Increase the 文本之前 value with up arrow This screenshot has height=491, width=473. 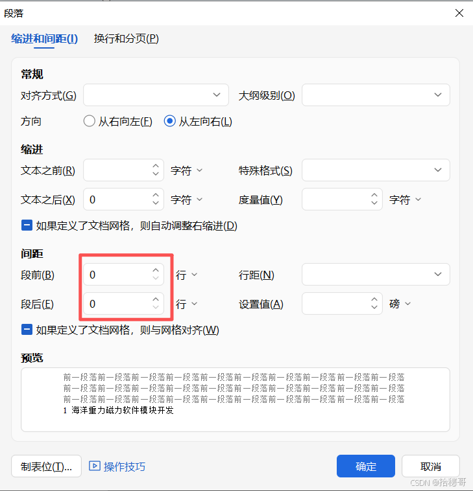coord(156,166)
